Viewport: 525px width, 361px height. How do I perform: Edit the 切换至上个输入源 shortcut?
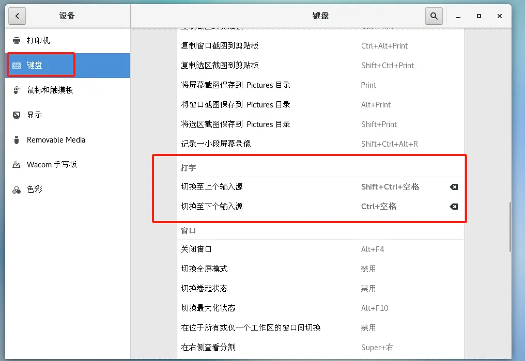coord(321,186)
